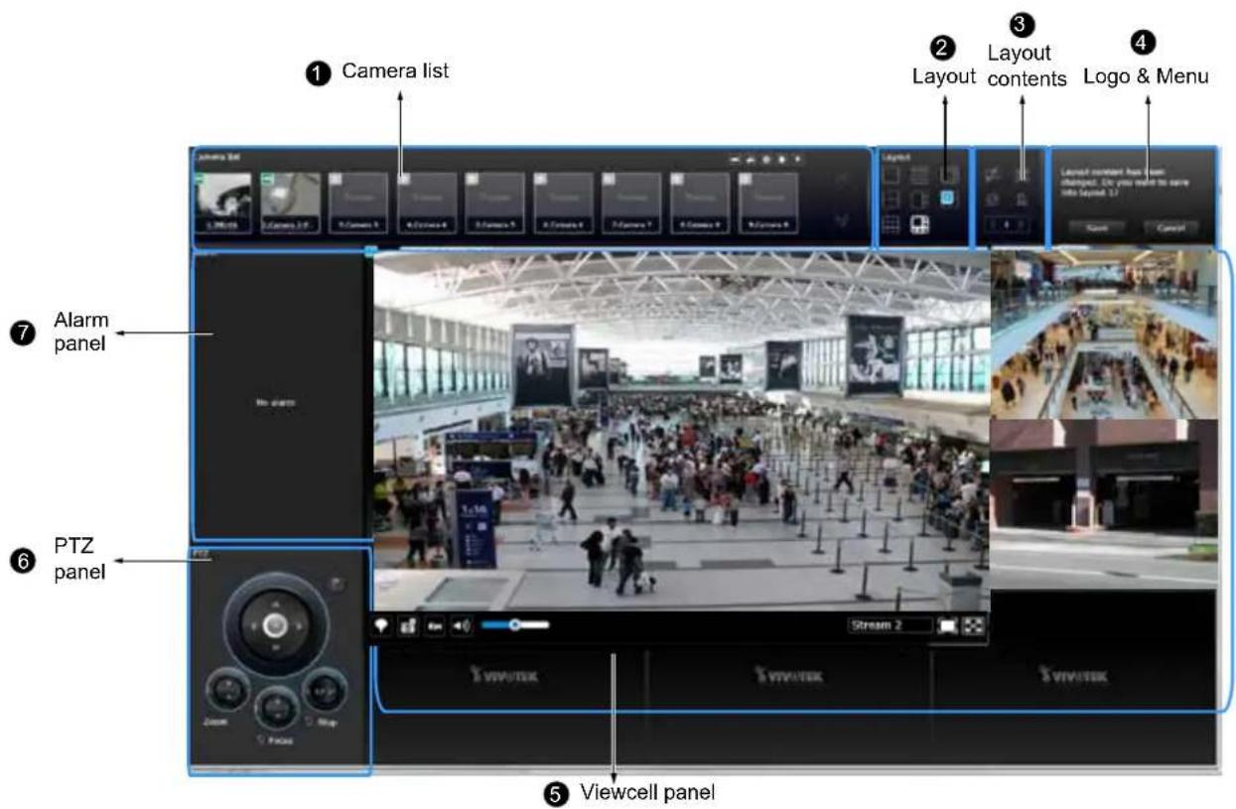Click the lower-left layout contents icon
The image size is (1236, 809).
click(x=992, y=200)
